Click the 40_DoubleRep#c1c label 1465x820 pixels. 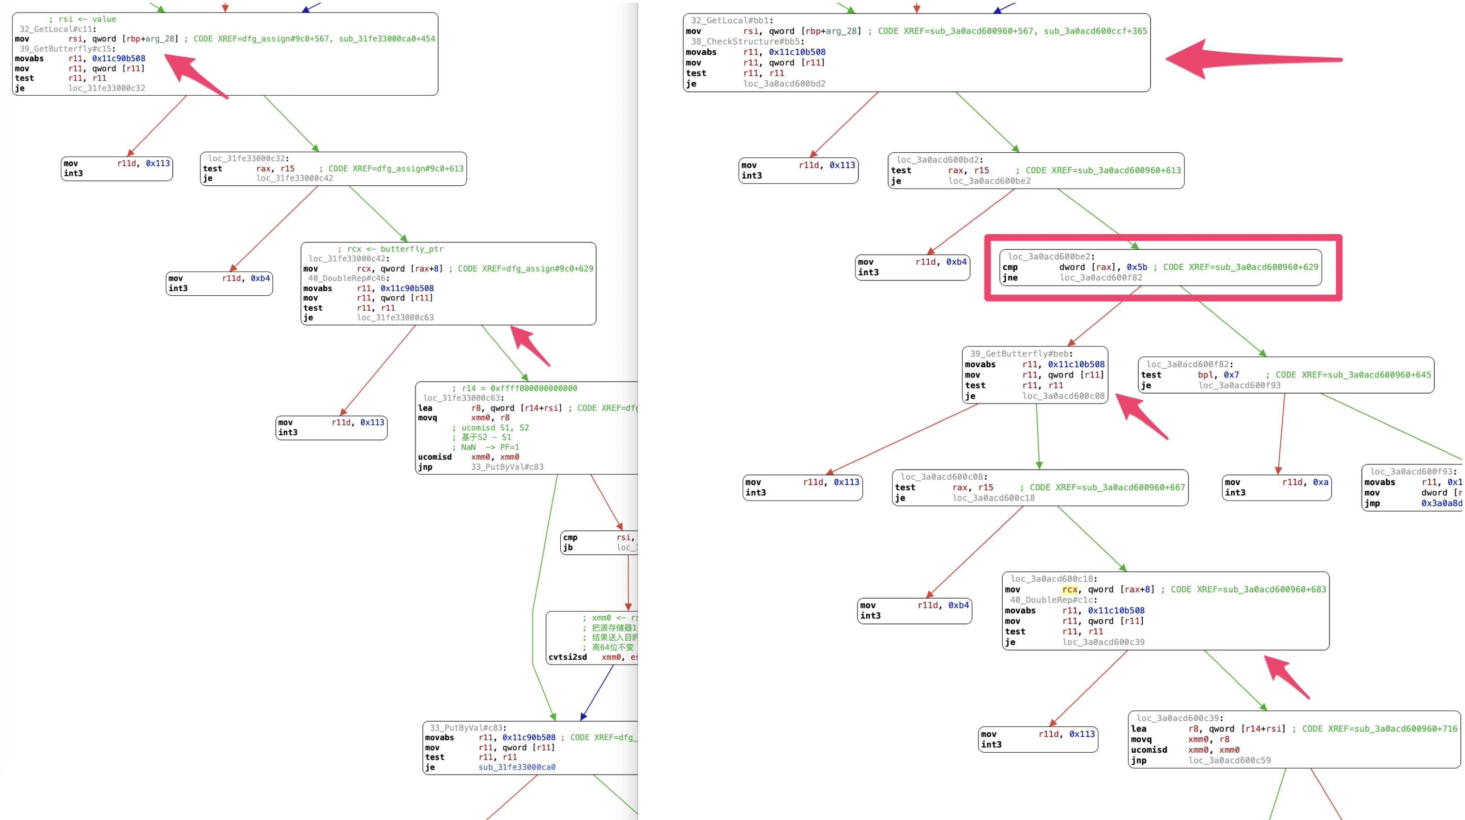point(1053,600)
